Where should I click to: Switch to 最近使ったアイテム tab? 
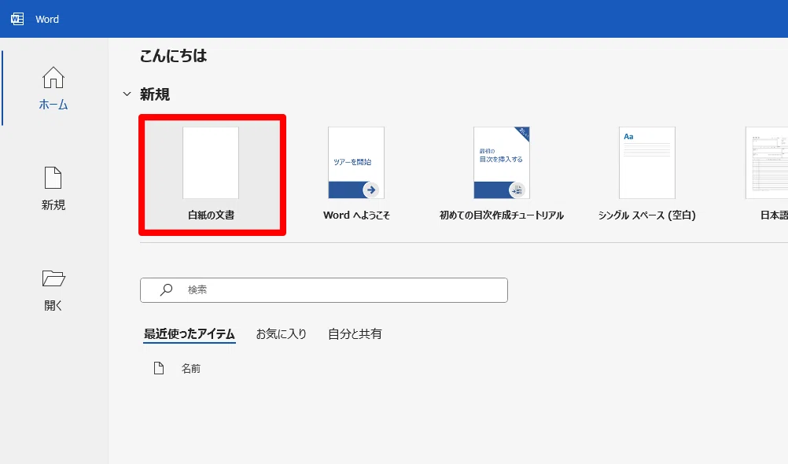[190, 334]
